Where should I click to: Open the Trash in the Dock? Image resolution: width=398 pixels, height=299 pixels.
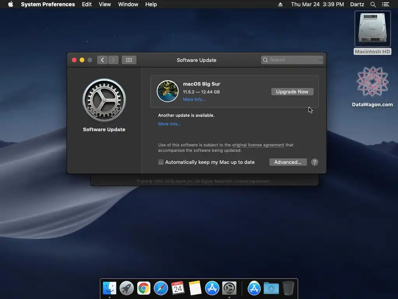tap(288, 288)
